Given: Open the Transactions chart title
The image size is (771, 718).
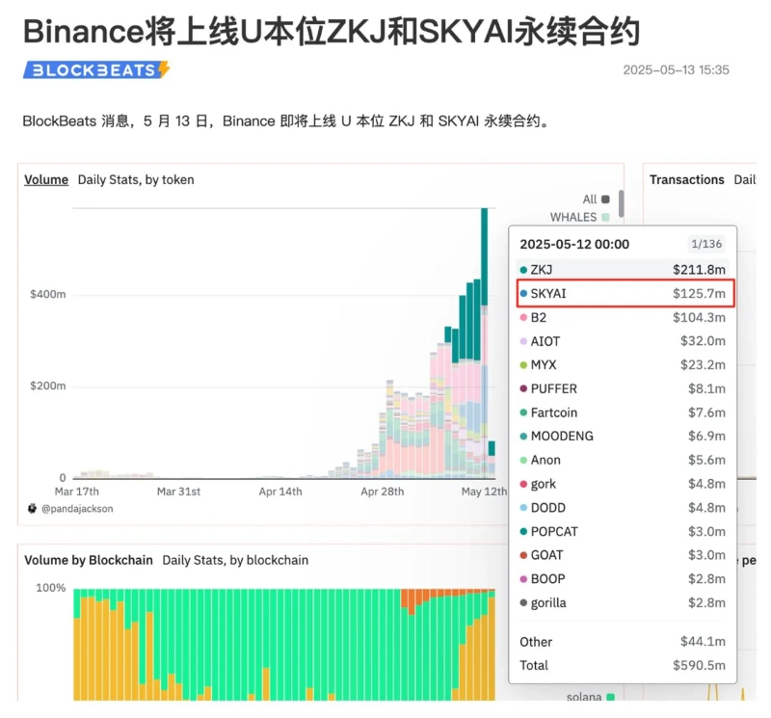Looking at the screenshot, I should click(686, 180).
